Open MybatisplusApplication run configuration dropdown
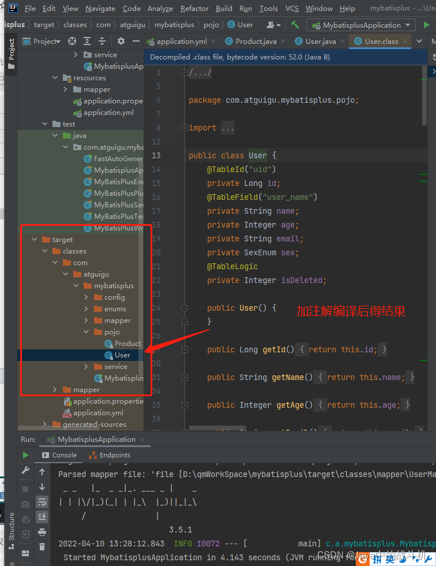436x566 pixels. (360, 25)
